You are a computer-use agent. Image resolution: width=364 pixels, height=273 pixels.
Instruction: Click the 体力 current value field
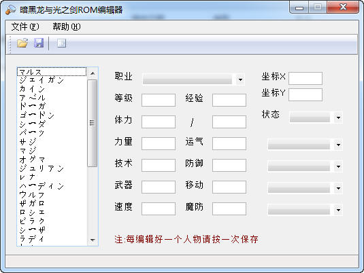coord(159,122)
